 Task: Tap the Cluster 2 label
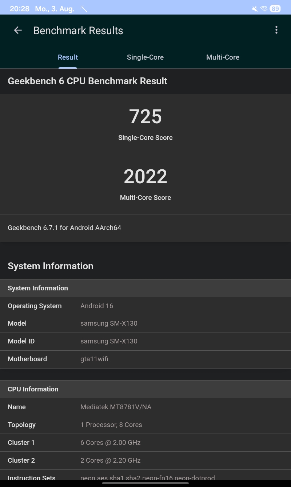(21, 460)
